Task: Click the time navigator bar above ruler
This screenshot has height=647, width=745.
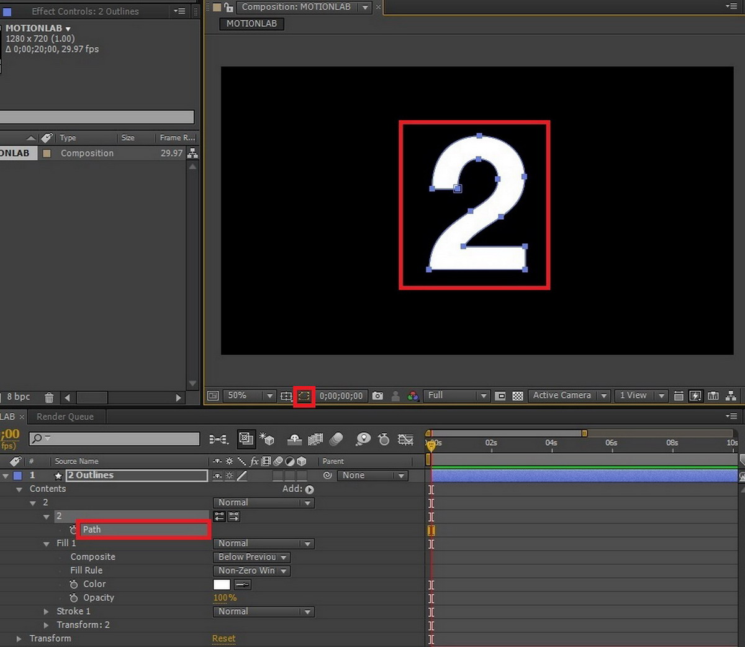Action: point(506,433)
